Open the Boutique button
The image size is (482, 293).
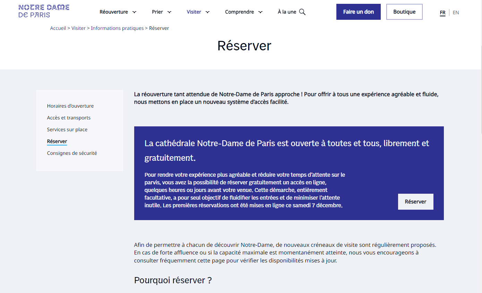(404, 12)
